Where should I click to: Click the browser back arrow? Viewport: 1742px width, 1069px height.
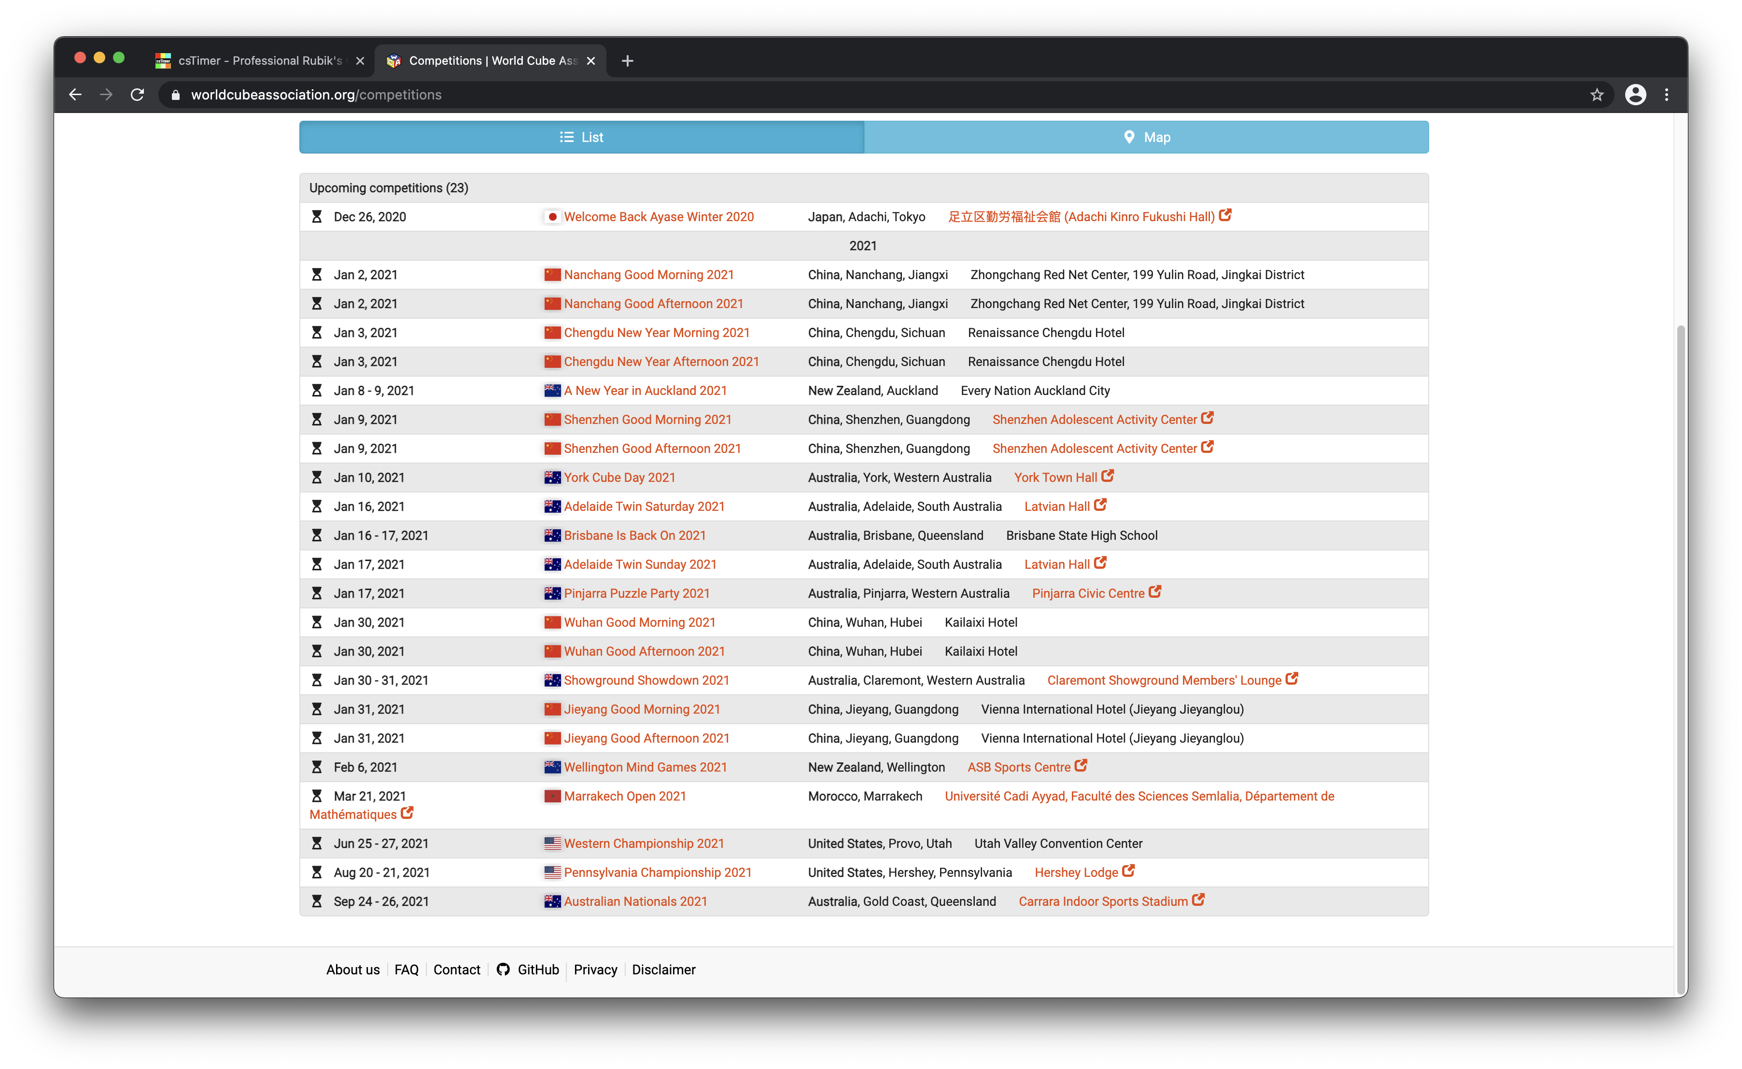click(x=76, y=95)
